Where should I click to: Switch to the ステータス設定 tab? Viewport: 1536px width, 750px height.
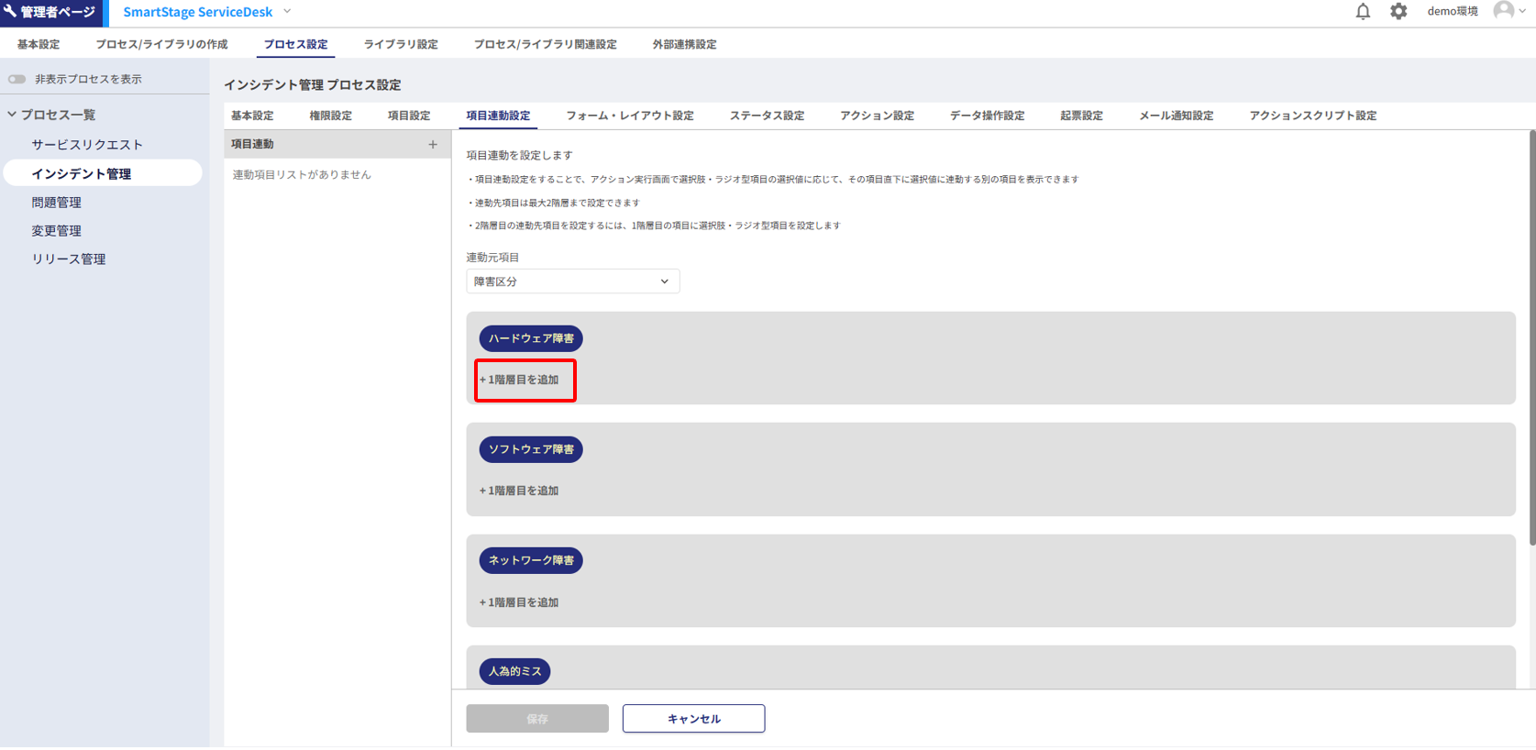pyautogui.click(x=767, y=116)
